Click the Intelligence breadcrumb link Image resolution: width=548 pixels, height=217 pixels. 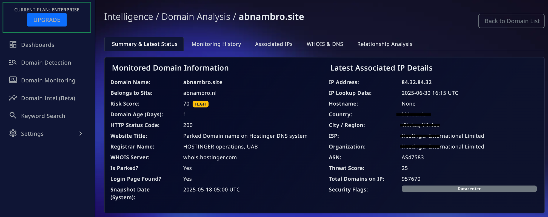tap(129, 17)
